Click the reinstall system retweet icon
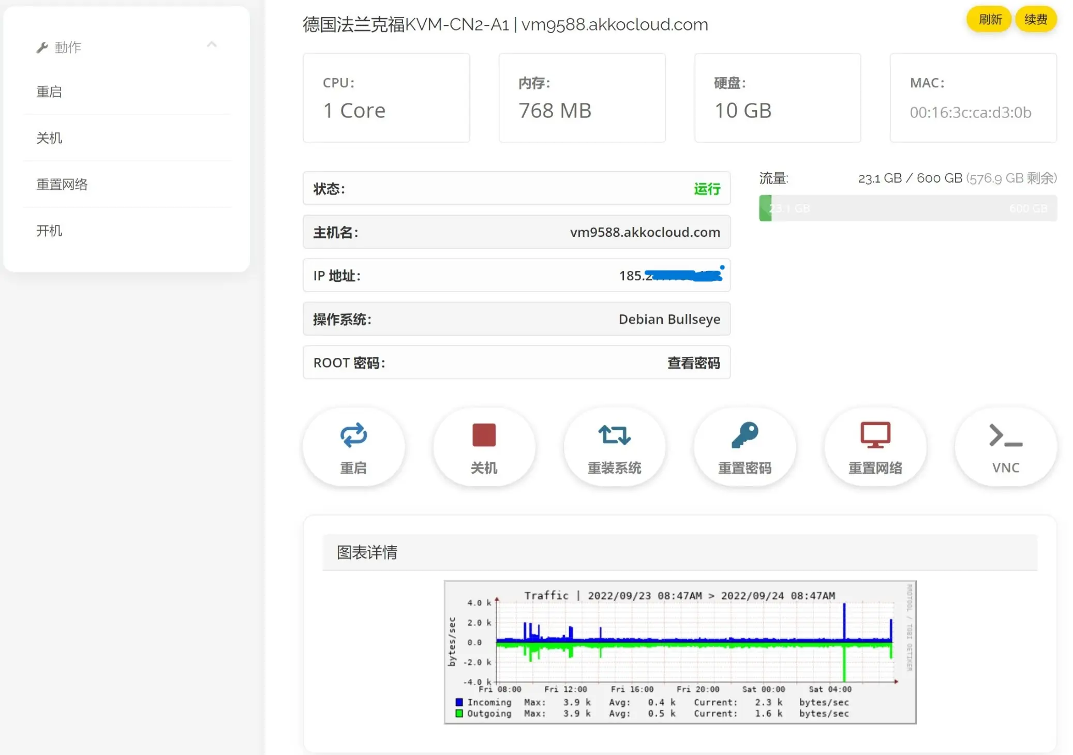The height and width of the screenshot is (755, 1073). [614, 435]
